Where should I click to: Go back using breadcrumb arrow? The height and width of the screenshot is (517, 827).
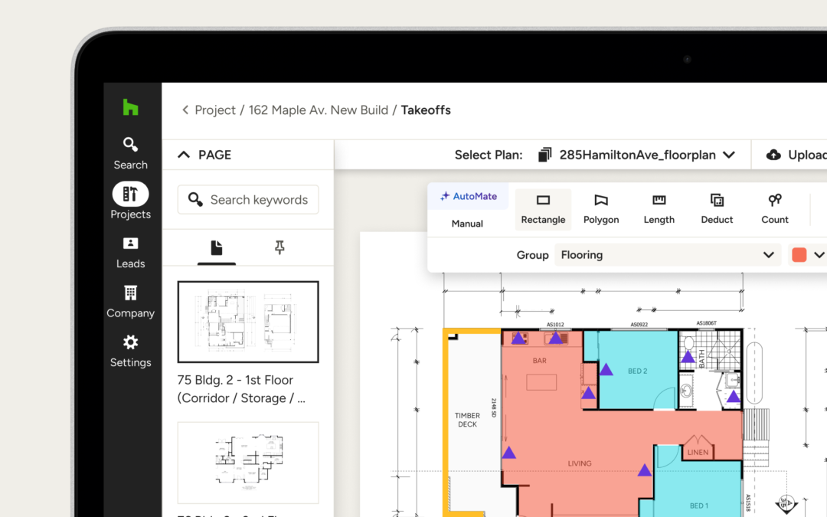point(185,110)
